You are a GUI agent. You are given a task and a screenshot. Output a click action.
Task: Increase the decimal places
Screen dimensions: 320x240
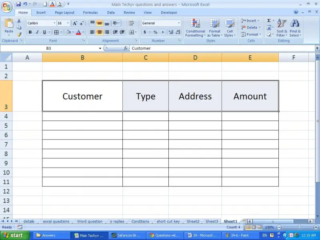171,32
